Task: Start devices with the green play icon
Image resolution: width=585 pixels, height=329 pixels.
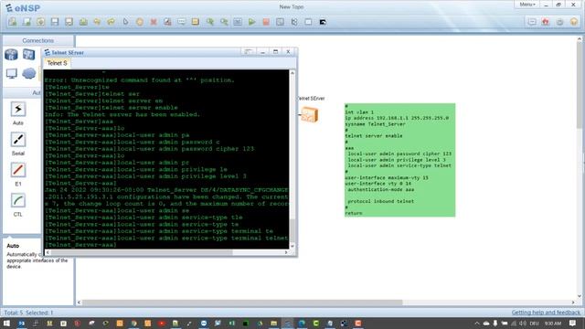Action: click(x=252, y=22)
